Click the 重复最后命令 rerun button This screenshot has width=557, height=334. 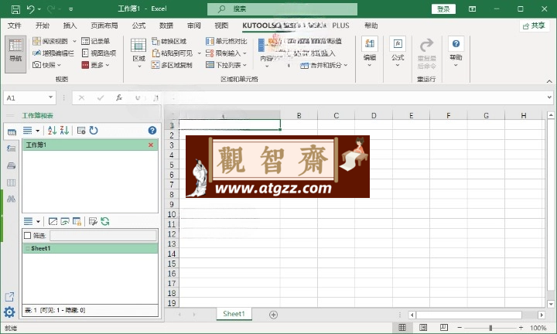[x=426, y=54]
